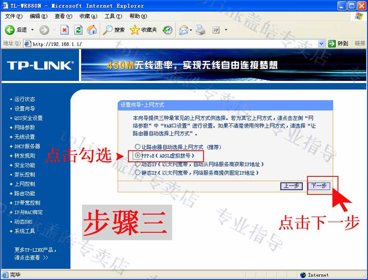Click the Stop page loading icon
This screenshot has width=368, height=280.
tap(65, 30)
